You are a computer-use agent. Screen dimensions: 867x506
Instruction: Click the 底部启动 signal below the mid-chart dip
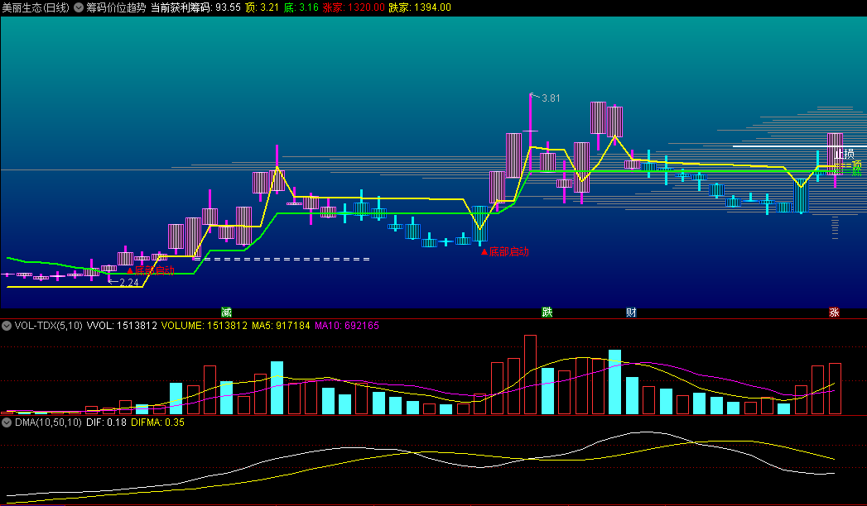click(x=505, y=251)
